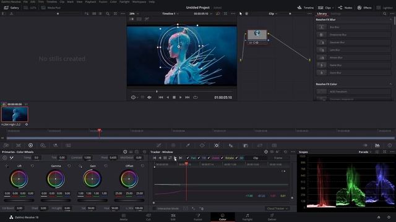
Task: Open the Color Warper palette icon
Action: click(x=173, y=146)
